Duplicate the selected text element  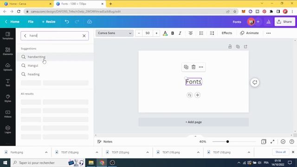click(186, 67)
